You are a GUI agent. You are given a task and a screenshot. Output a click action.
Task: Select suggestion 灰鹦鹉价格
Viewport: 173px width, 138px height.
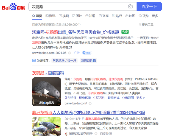coord(88,61)
